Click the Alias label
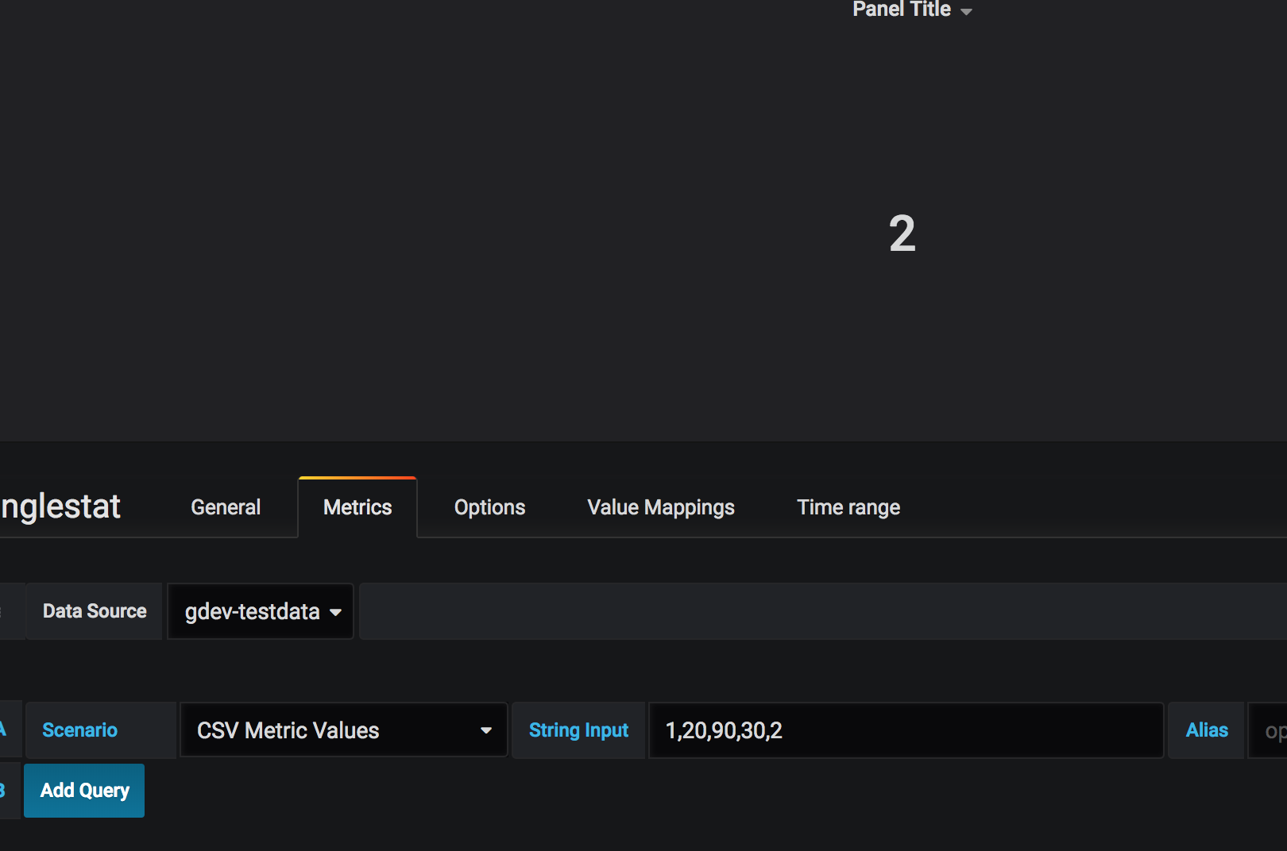This screenshot has height=851, width=1287. pyautogui.click(x=1206, y=730)
